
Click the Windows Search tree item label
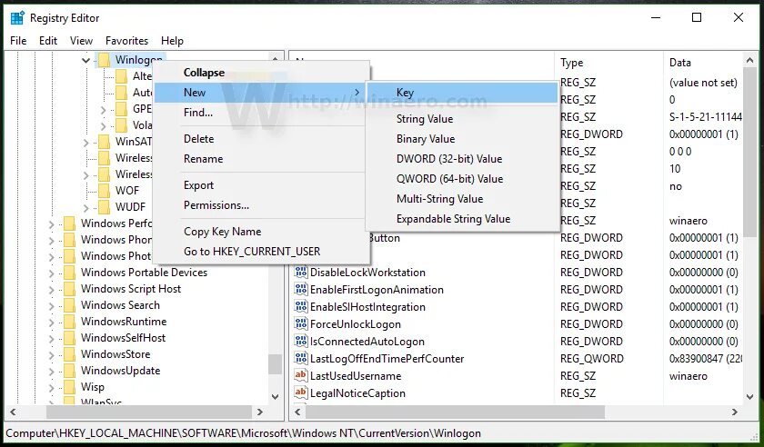120,305
